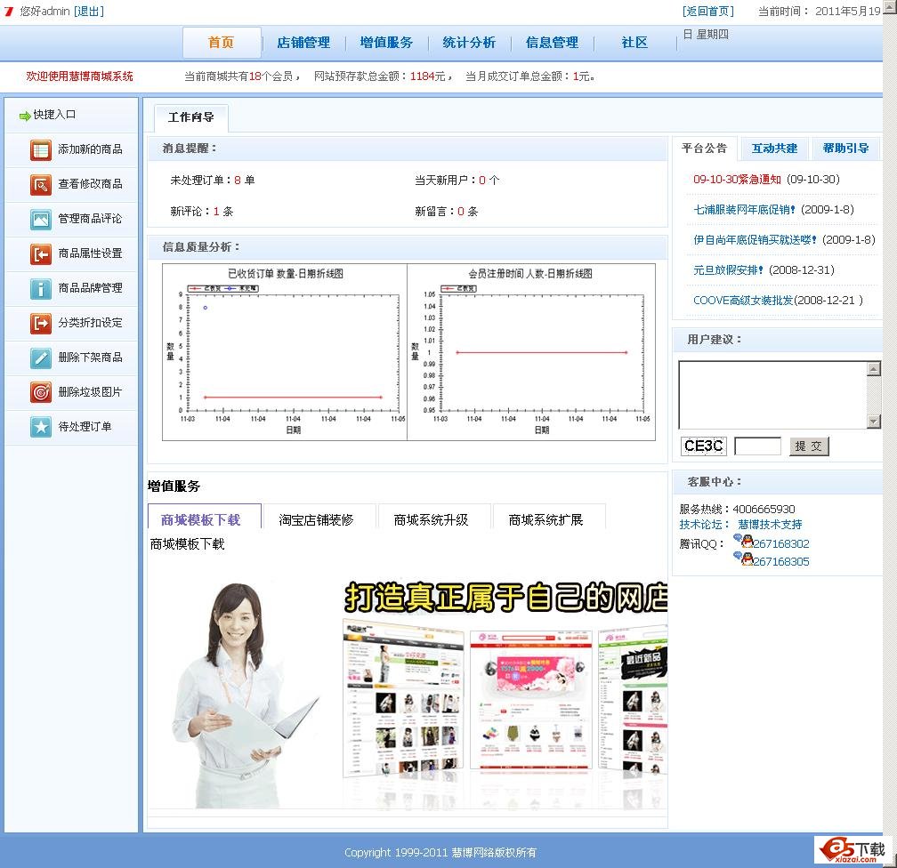Click the unprocessed orders count 8
The width and height of the screenshot is (897, 868).
click(238, 181)
